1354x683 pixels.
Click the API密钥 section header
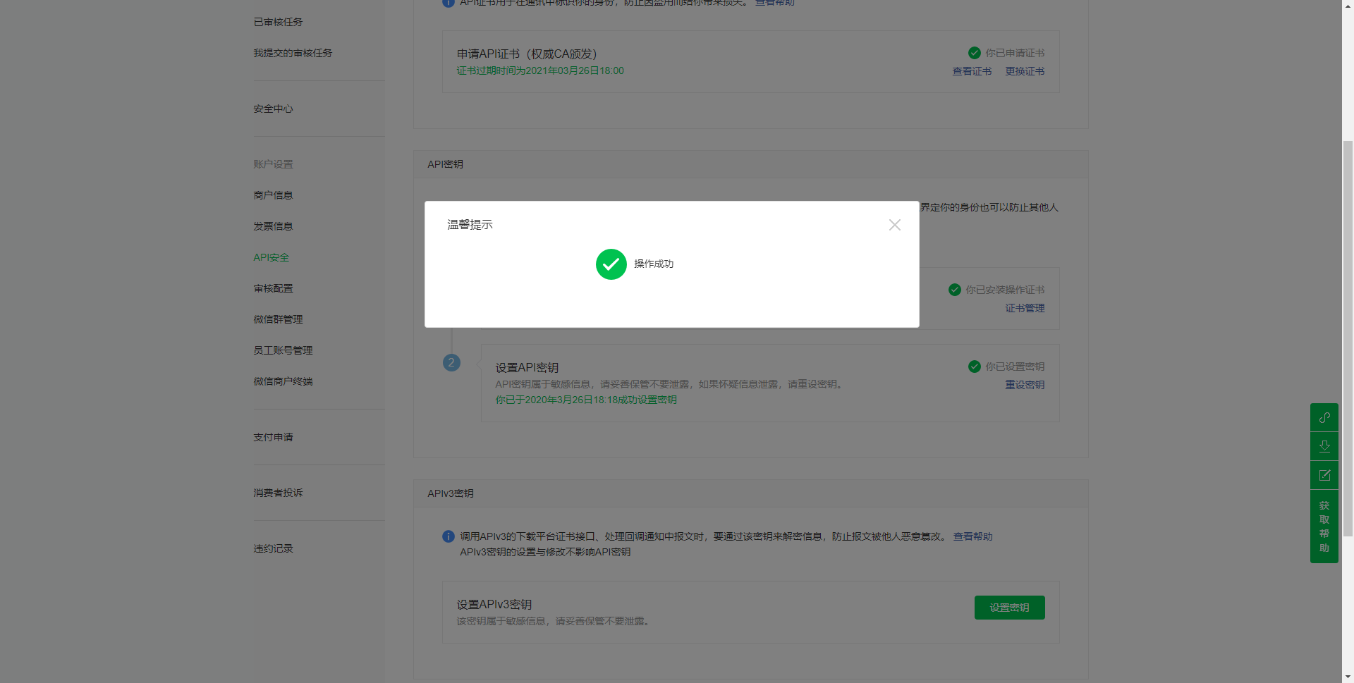pos(445,164)
